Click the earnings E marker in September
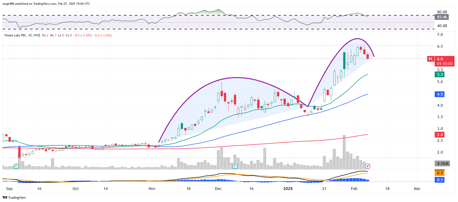The image size is (458, 202). (16, 166)
